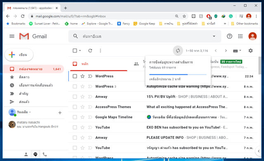Check the EXO BEN YouTube email box
This screenshot has width=264, height=161.
click(x=75, y=127)
